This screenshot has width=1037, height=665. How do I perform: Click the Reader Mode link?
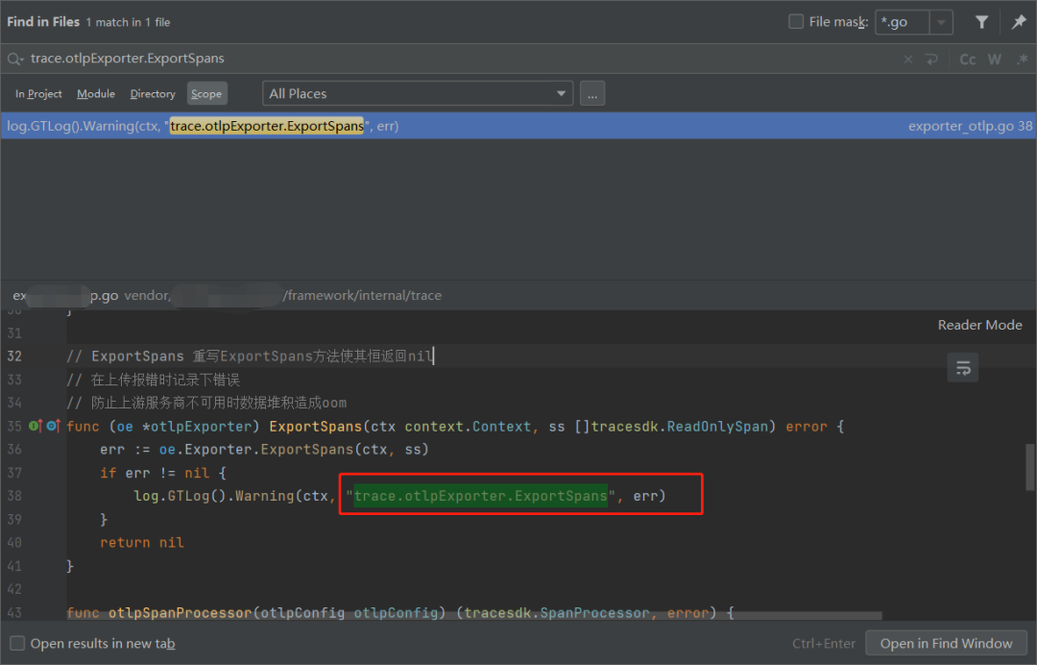979,325
